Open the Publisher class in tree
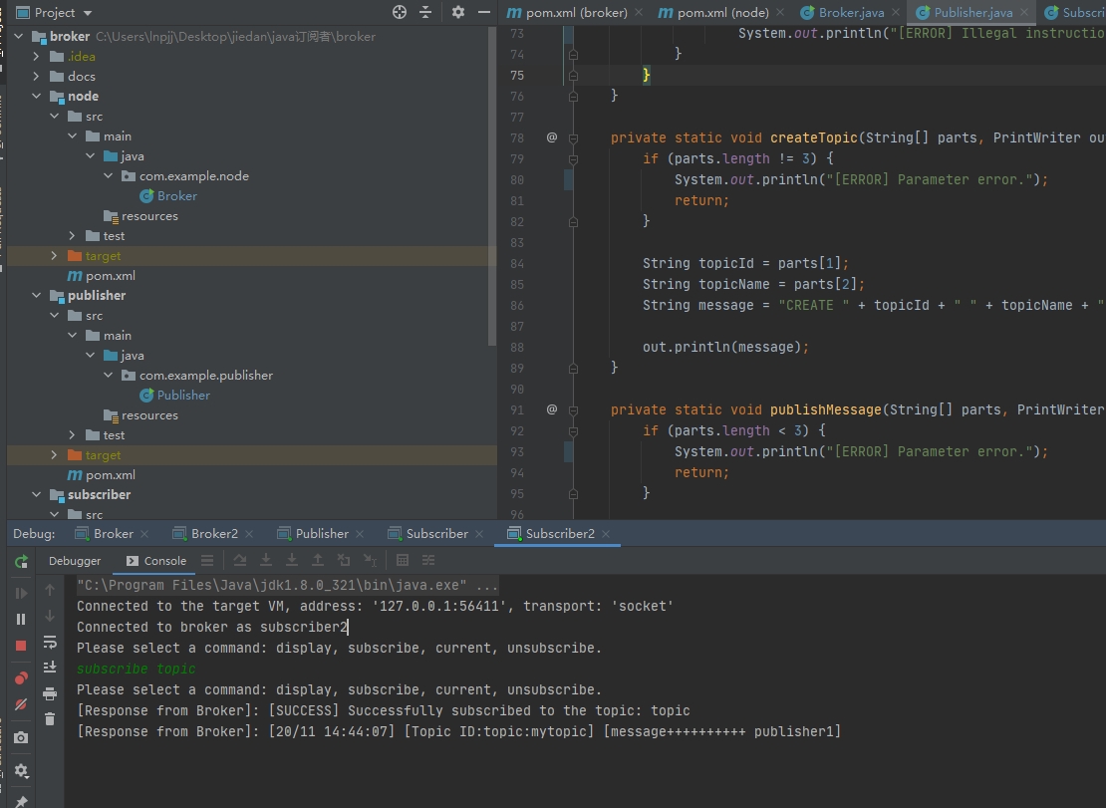 coord(183,396)
